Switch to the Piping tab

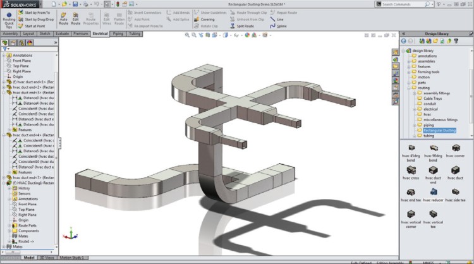click(118, 33)
